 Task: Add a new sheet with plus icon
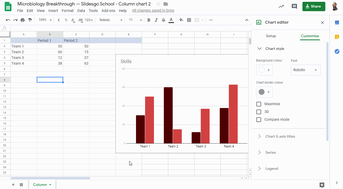point(13,185)
